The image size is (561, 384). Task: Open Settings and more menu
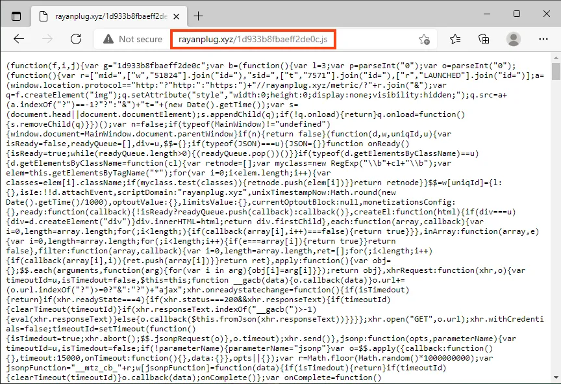click(x=543, y=39)
